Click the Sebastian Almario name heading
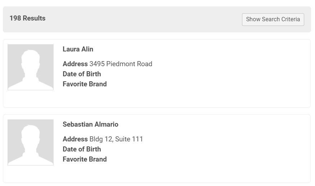The height and width of the screenshot is (186, 315). (90, 124)
